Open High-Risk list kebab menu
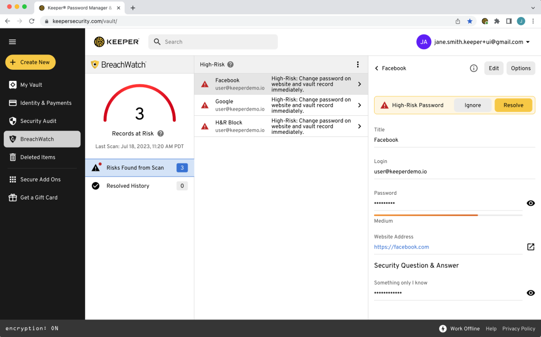The width and height of the screenshot is (541, 337). click(x=358, y=65)
